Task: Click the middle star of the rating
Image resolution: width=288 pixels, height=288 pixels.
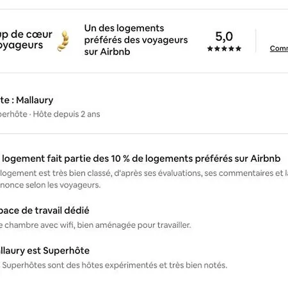Action: [x=224, y=49]
